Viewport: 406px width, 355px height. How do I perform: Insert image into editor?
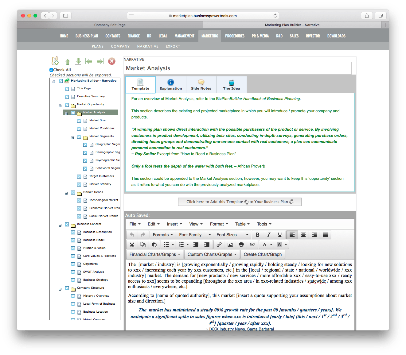[230, 245]
